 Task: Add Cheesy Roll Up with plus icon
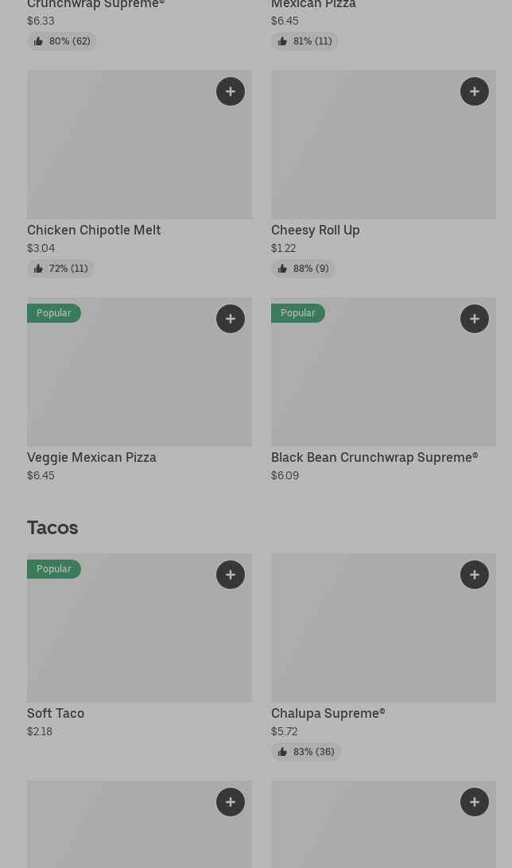[x=475, y=91]
